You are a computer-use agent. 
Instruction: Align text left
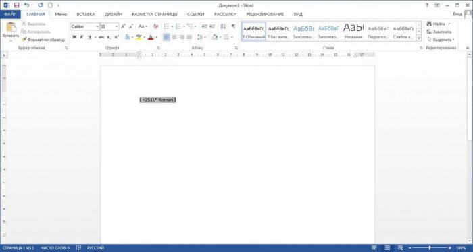166,37
